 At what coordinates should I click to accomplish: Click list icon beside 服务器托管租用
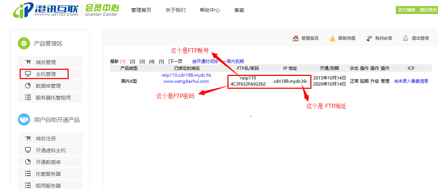(28, 97)
